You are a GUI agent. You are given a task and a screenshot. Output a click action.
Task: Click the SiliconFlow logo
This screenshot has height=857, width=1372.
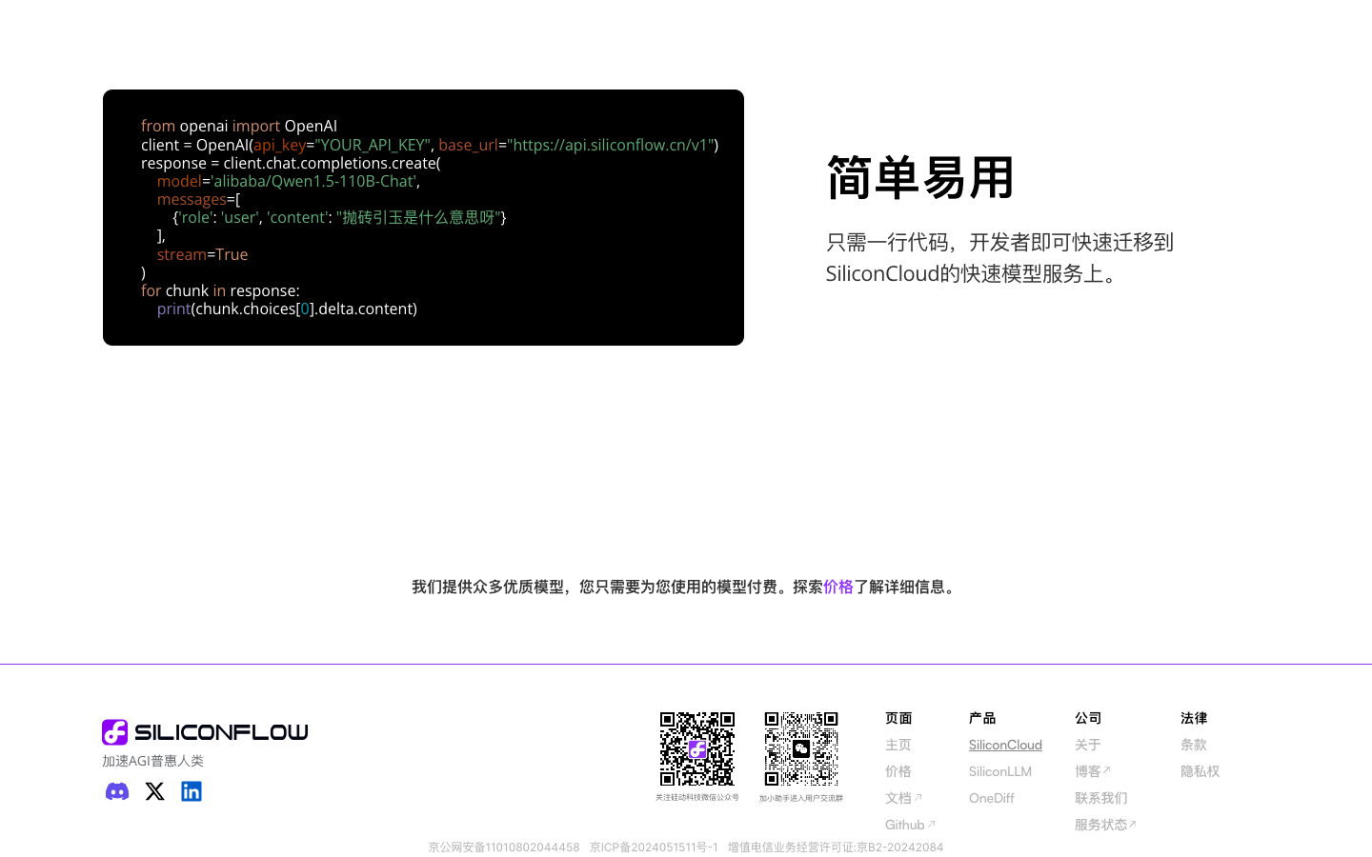[x=205, y=731]
